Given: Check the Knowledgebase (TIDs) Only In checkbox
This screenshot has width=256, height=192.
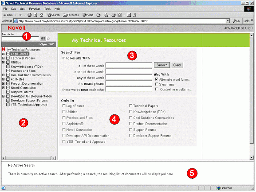Looking at the screenshot, I should click(130, 112).
